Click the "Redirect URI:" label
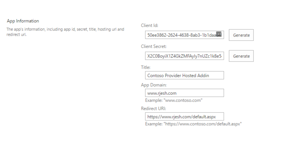Viewport: 290px width, 141px height. click(154, 108)
